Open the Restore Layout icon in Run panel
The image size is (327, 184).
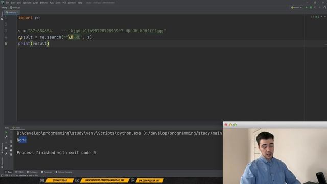pyautogui.click(x=6, y=148)
